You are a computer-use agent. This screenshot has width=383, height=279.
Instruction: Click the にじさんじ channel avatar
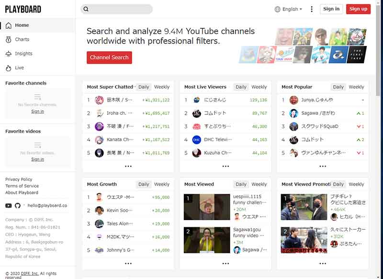(197, 100)
